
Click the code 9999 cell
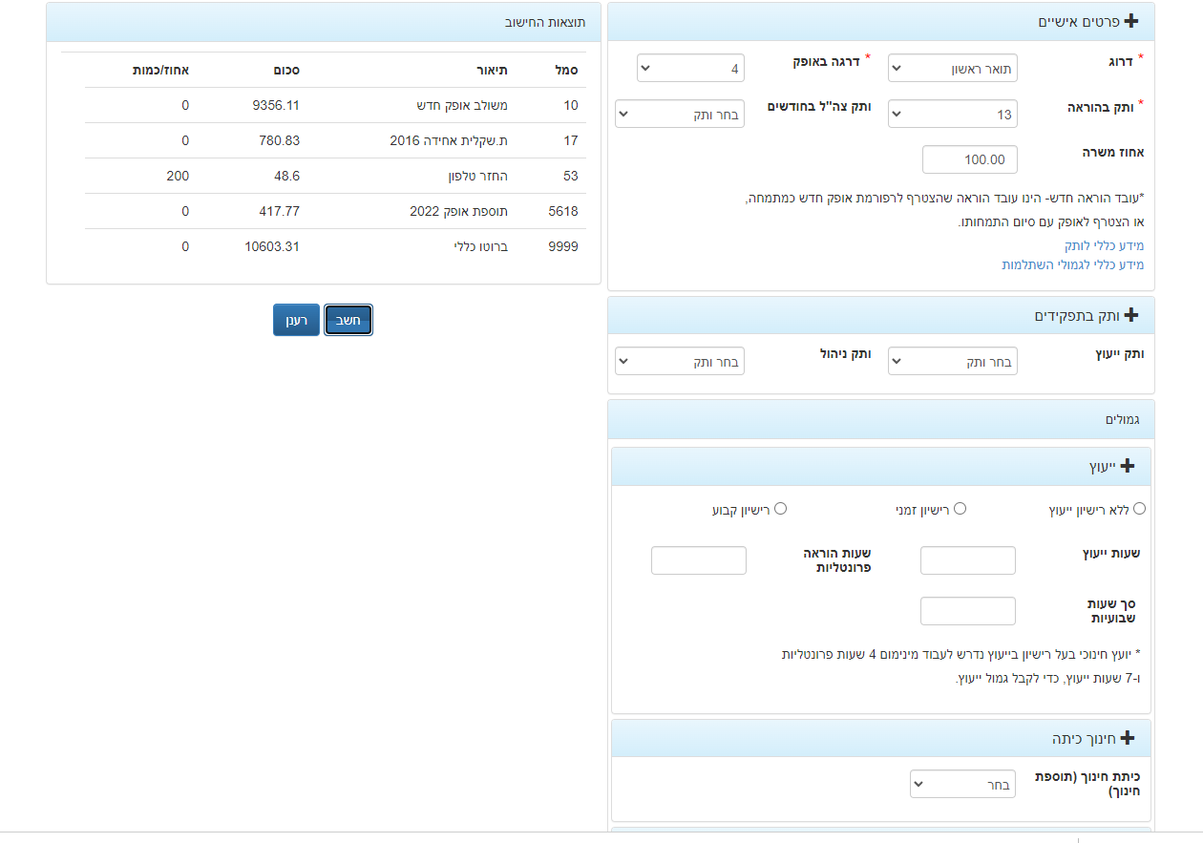coord(563,246)
